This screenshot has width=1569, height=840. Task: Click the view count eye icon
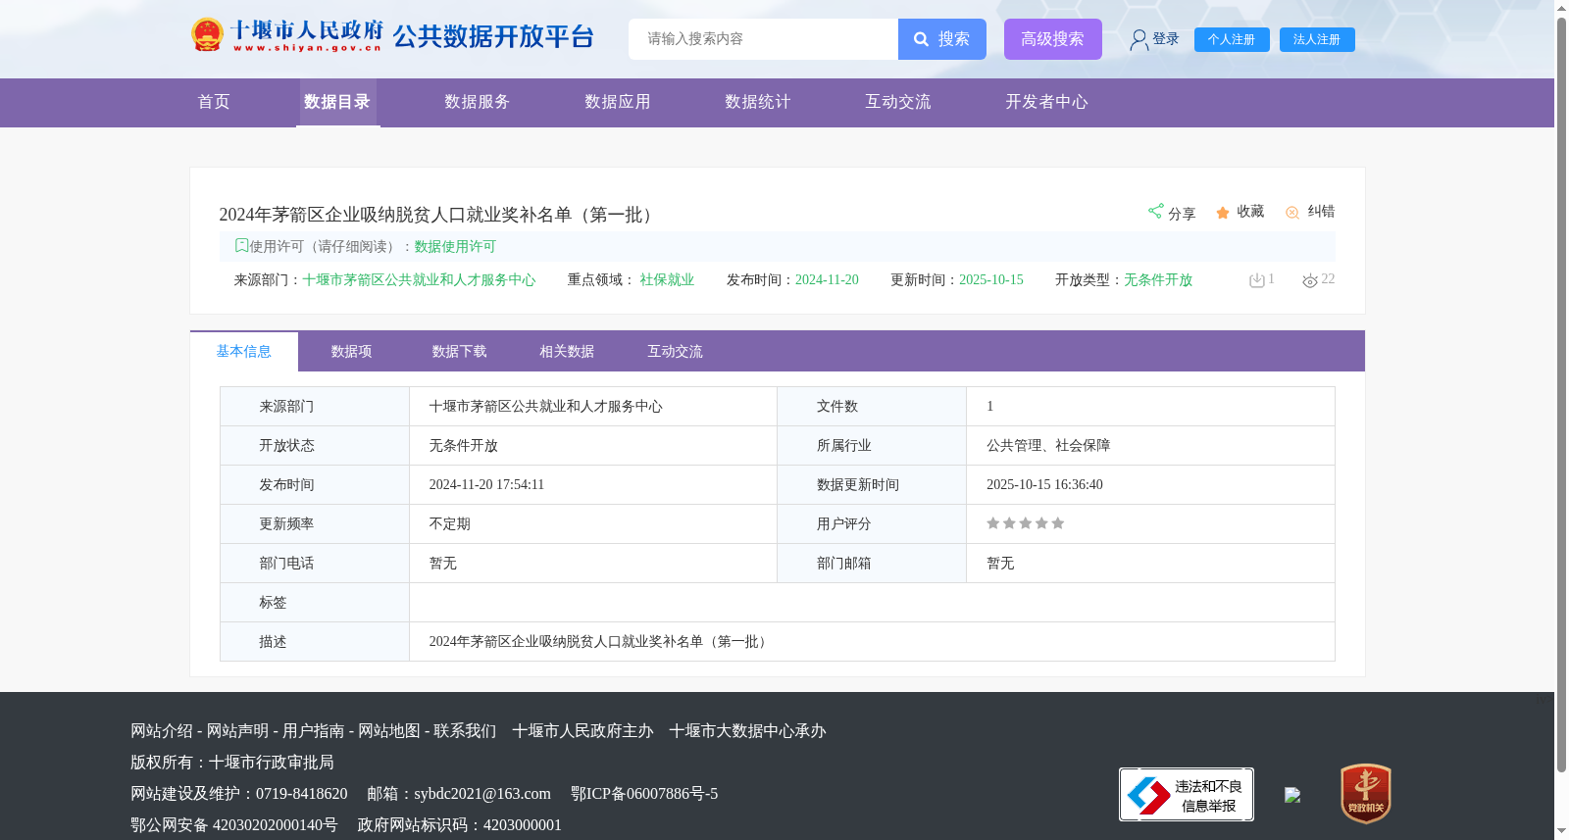click(1310, 281)
